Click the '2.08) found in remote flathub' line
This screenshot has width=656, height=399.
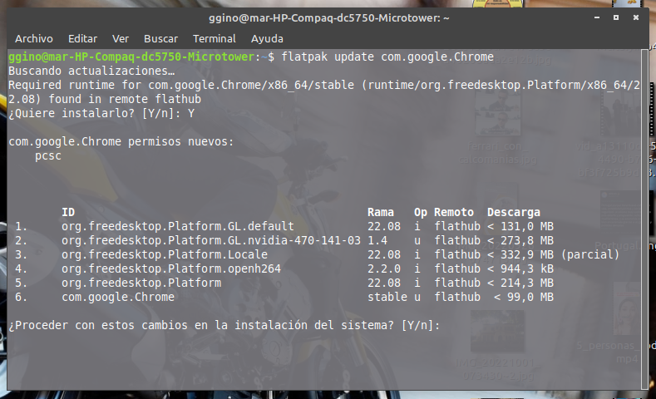[105, 100]
